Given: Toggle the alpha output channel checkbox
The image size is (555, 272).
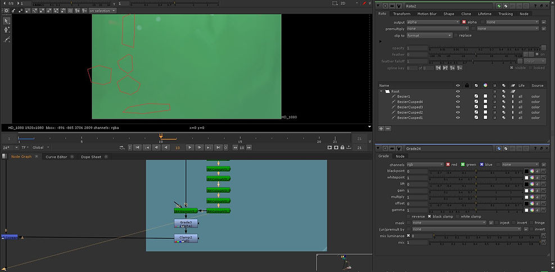Looking at the screenshot, I should 464,22.
